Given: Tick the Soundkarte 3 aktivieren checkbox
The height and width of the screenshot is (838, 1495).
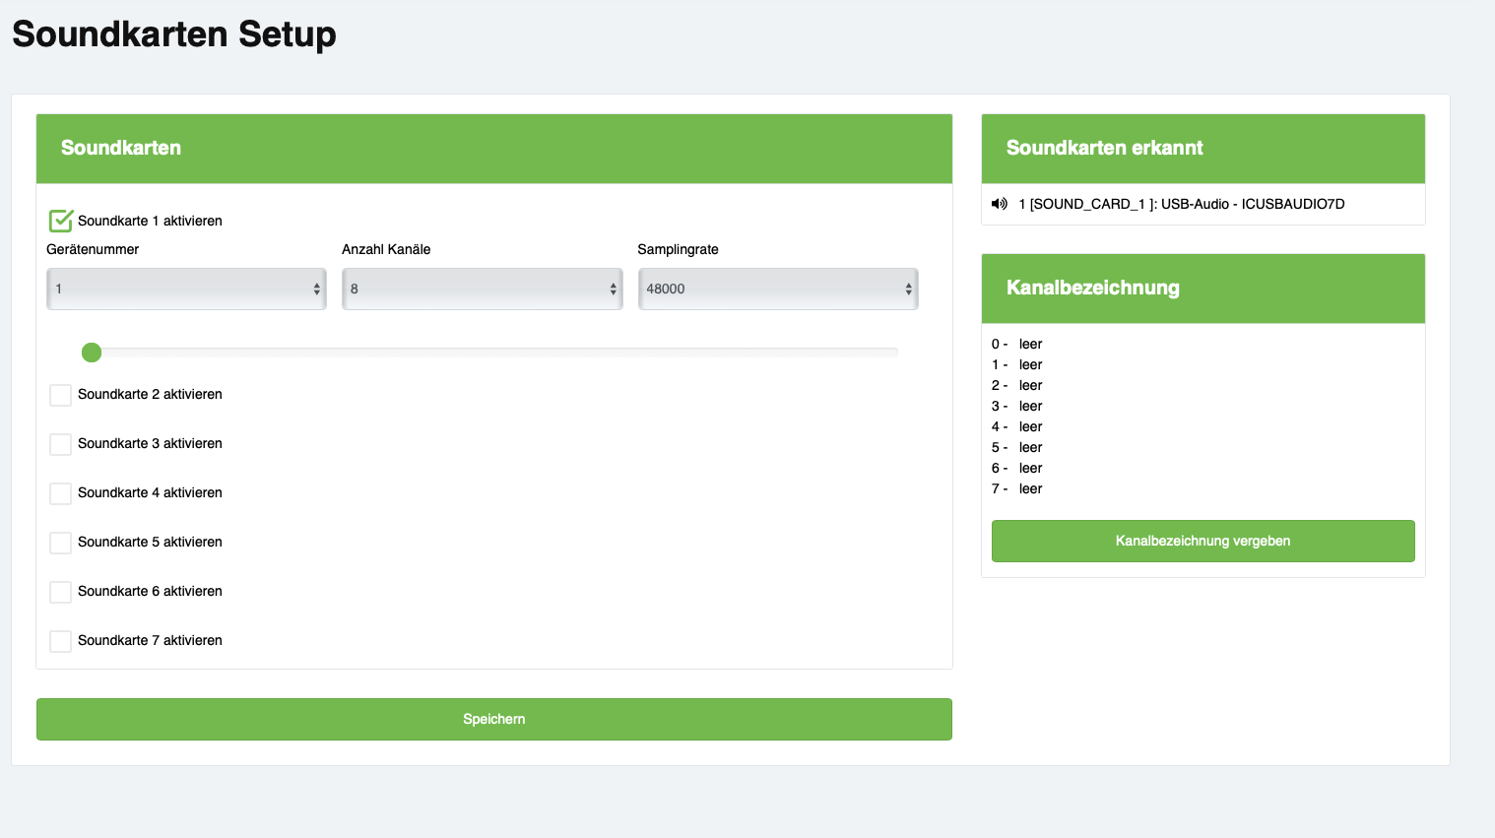Looking at the screenshot, I should click(60, 444).
